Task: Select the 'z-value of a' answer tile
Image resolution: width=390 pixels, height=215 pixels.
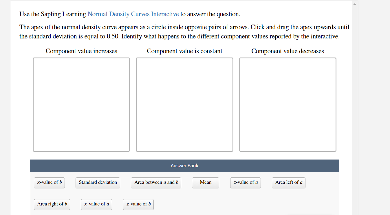Action: tap(245, 183)
